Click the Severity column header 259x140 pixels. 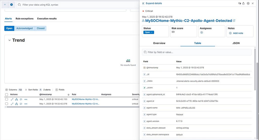pyautogui.click(x=136, y=94)
